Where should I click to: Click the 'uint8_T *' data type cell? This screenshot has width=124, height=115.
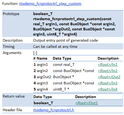(x=61, y=89)
